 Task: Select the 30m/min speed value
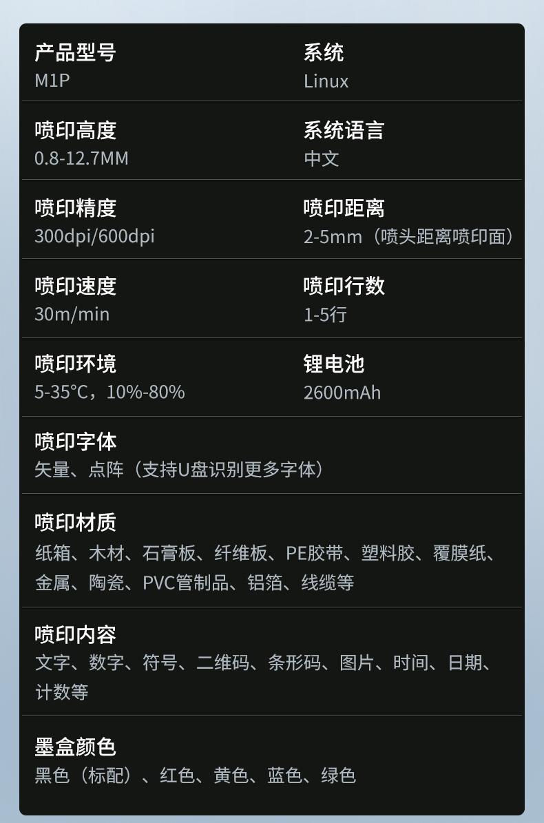72,314
